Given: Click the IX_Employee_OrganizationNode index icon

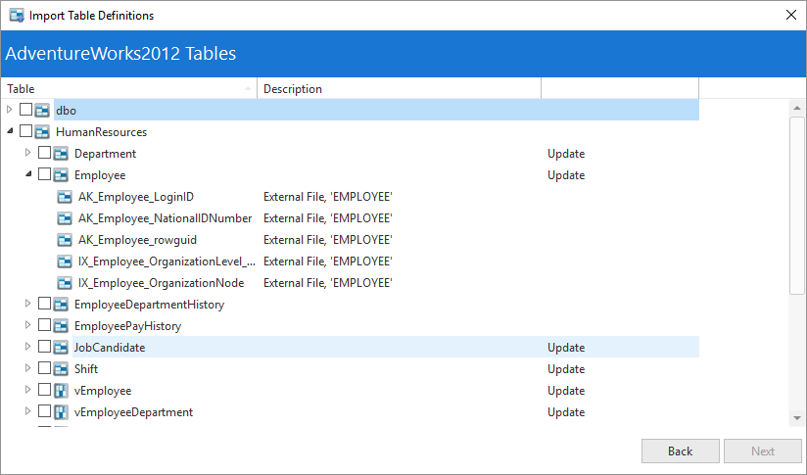Looking at the screenshot, I should (65, 283).
